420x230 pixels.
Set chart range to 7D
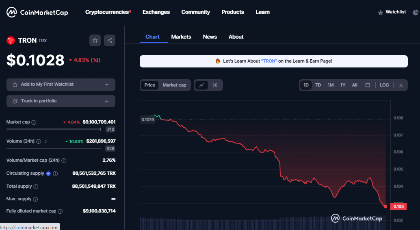click(x=318, y=85)
